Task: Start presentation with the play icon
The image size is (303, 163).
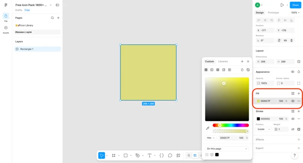Action: tap(282, 5)
